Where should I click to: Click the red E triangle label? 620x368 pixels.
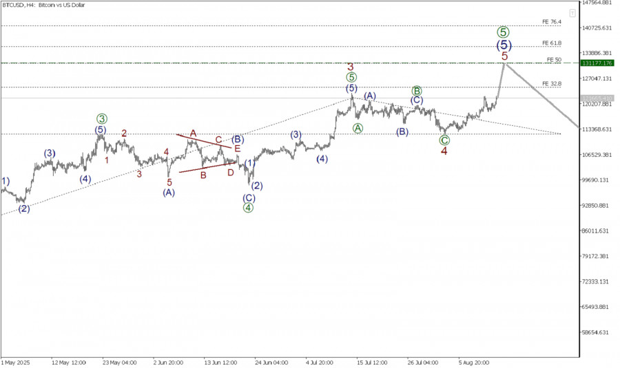237,149
